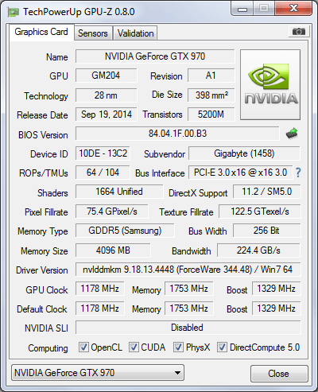The width and height of the screenshot is (318, 392).
Task: Click the Memory Type field GDDR5 (Samsung)
Action: pyautogui.click(x=125, y=231)
